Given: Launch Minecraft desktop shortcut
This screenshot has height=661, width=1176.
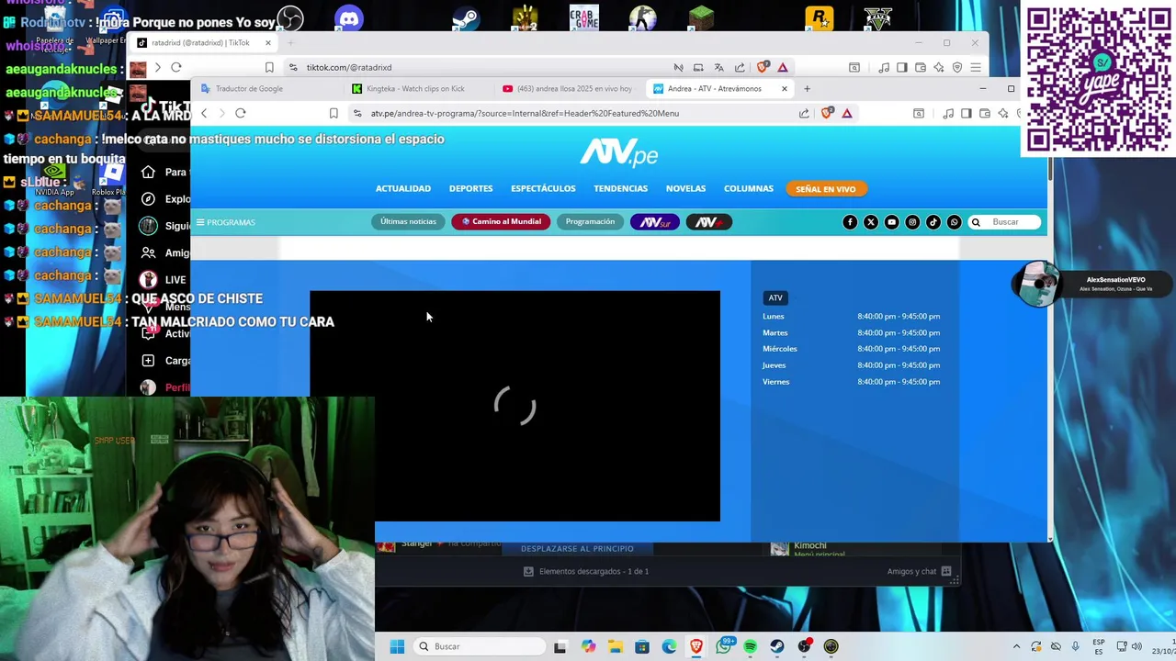Looking at the screenshot, I should pos(701,18).
